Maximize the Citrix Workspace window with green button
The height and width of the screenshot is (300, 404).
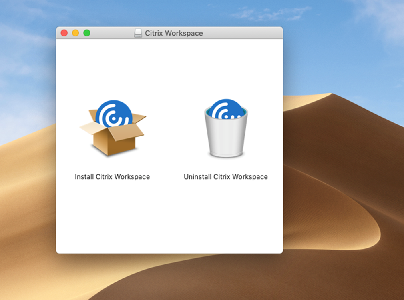pyautogui.click(x=87, y=33)
